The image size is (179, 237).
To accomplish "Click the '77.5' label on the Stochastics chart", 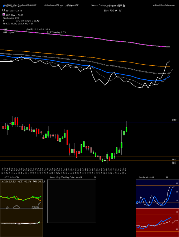I will (173, 187).
